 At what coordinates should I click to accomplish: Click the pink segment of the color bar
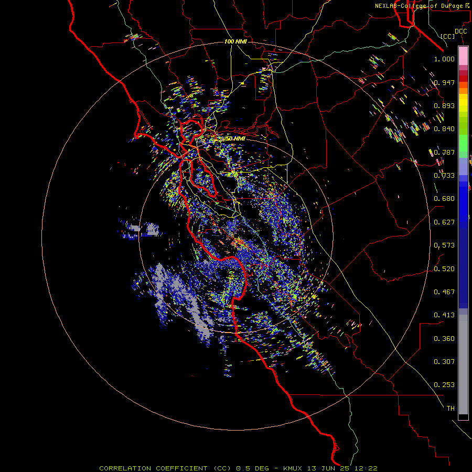463,56
